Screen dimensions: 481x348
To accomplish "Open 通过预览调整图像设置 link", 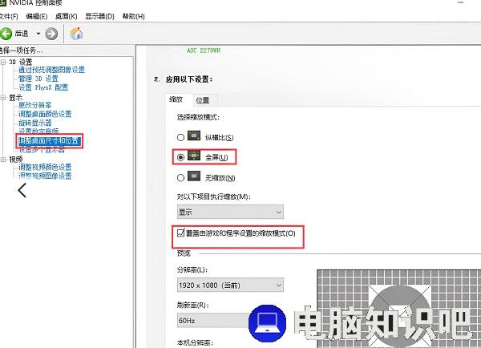I will point(51,70).
